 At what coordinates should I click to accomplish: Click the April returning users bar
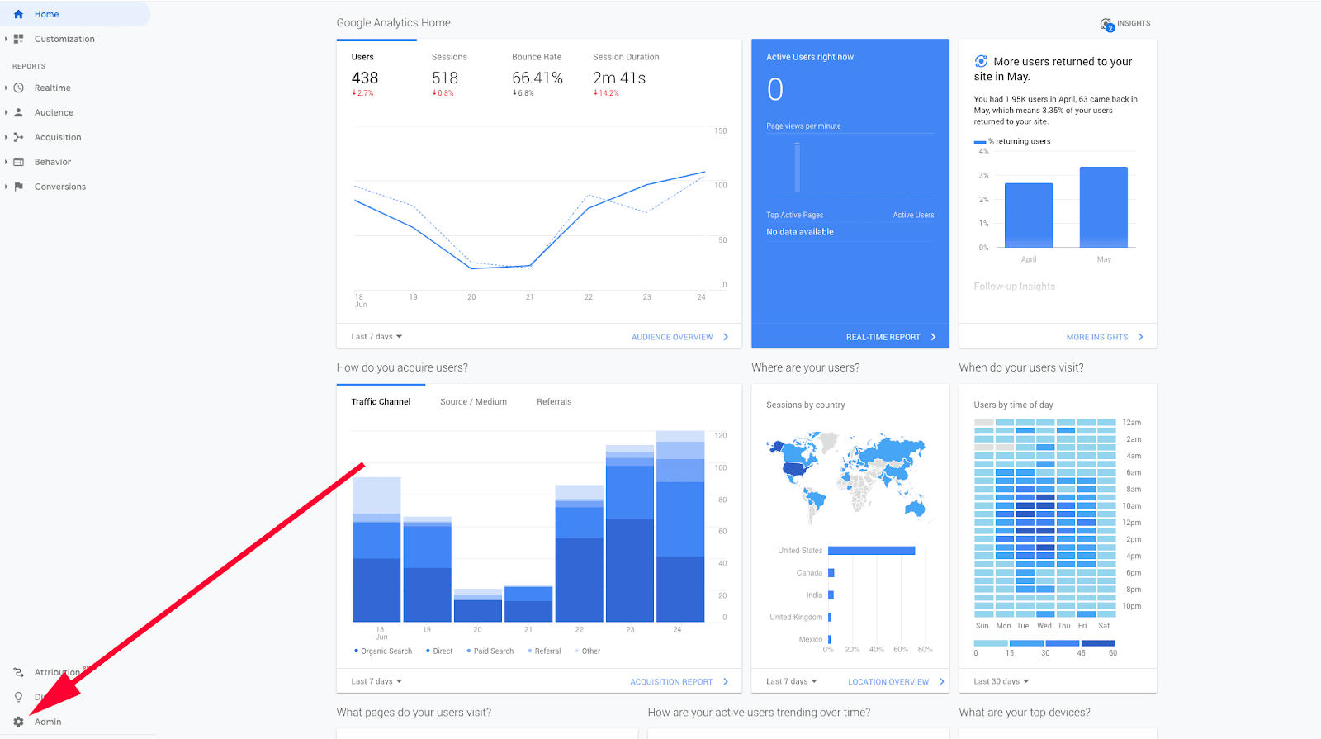1029,216
